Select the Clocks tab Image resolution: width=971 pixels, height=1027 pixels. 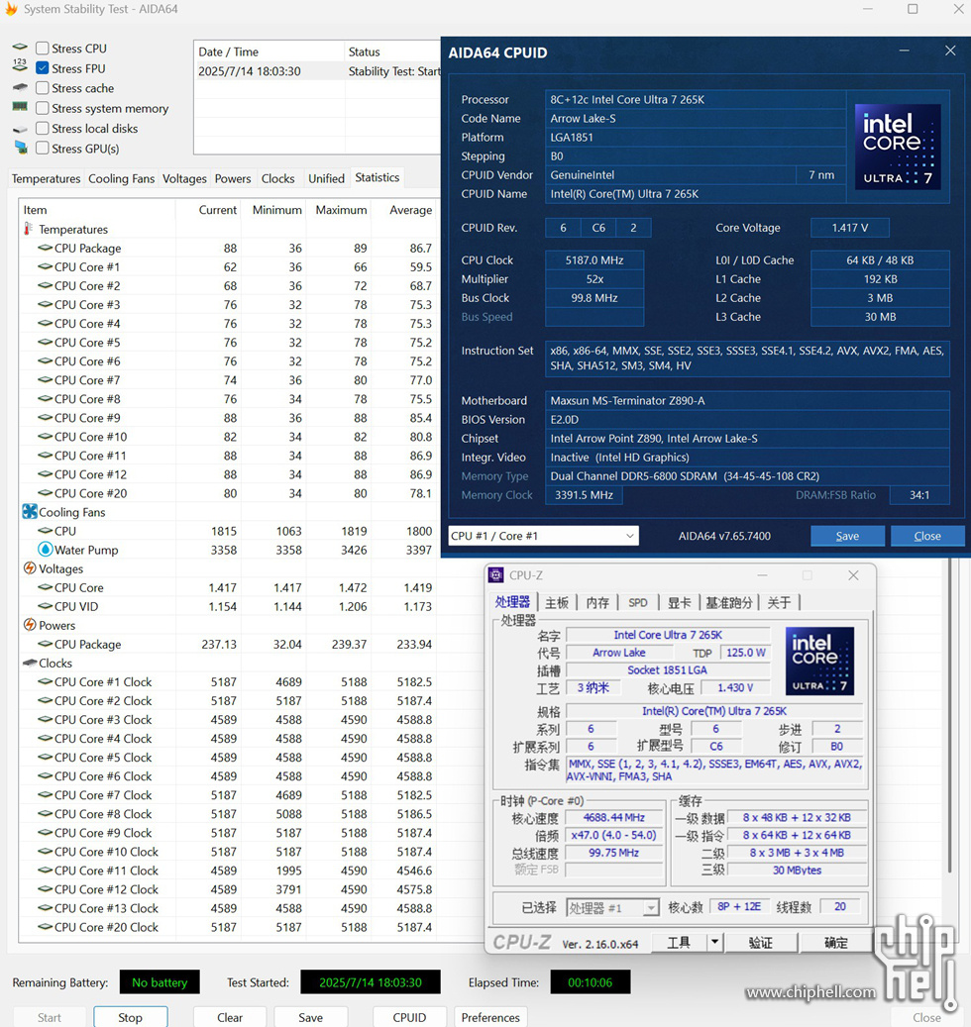coord(277,179)
